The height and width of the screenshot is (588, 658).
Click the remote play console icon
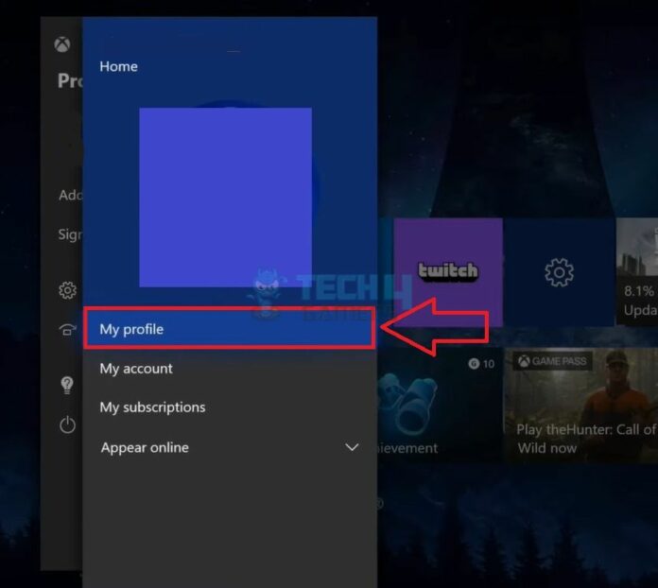tap(67, 330)
